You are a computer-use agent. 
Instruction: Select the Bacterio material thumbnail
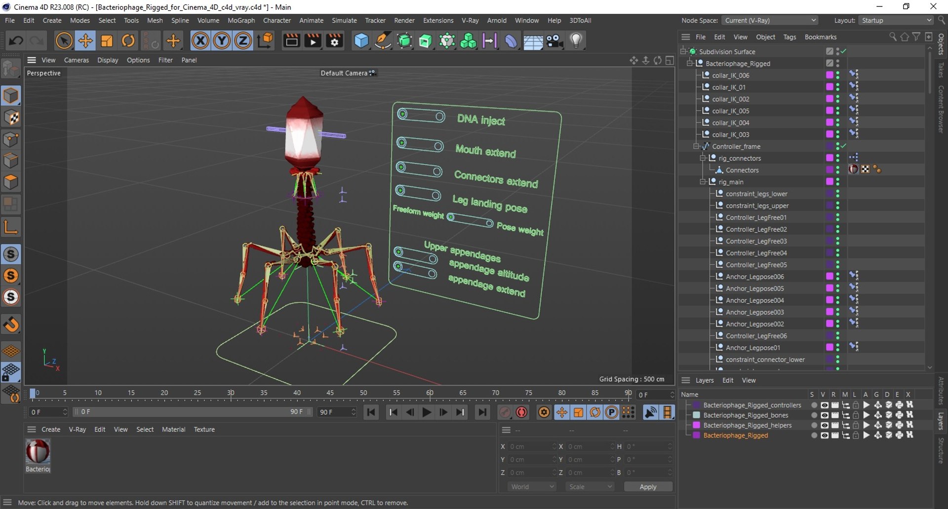coord(38,451)
